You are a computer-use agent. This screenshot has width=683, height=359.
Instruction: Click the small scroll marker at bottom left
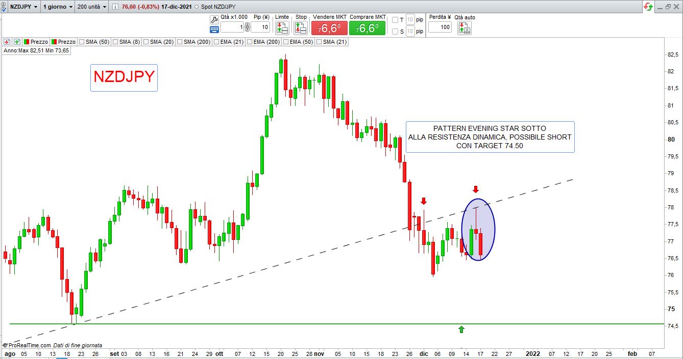pyautogui.click(x=61, y=358)
